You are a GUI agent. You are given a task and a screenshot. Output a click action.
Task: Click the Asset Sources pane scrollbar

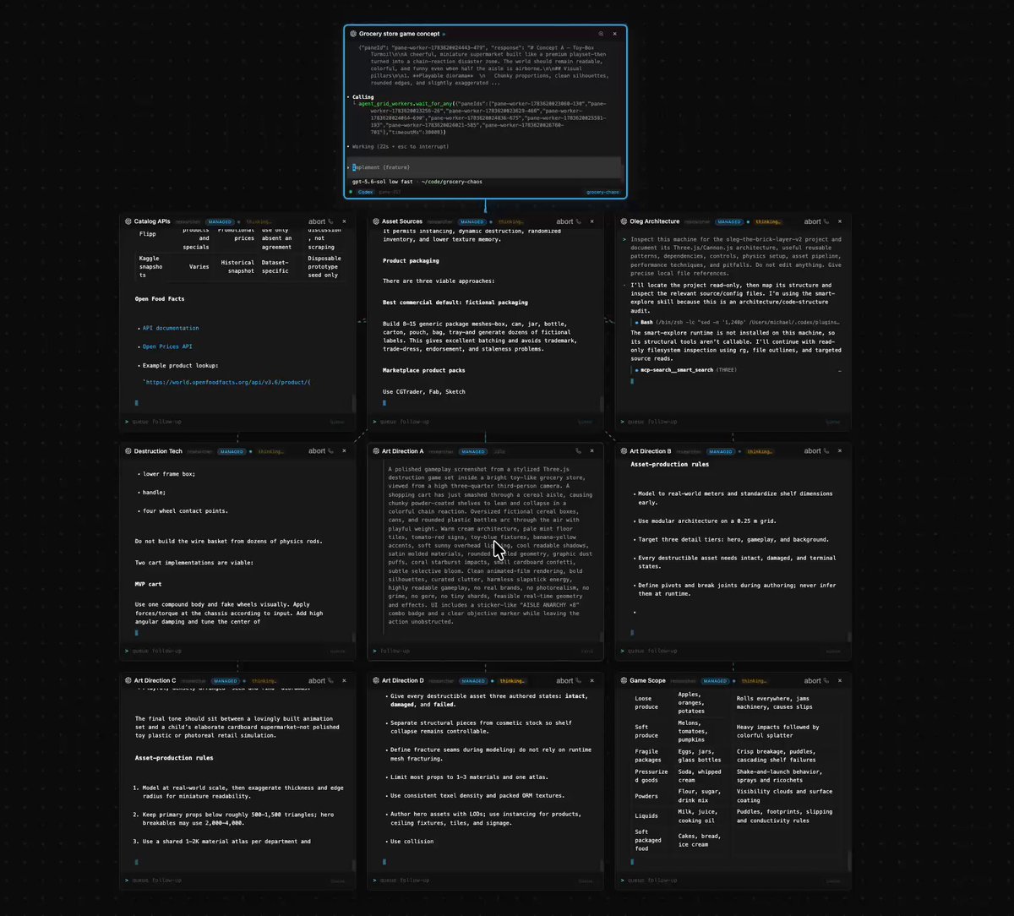[602, 404]
